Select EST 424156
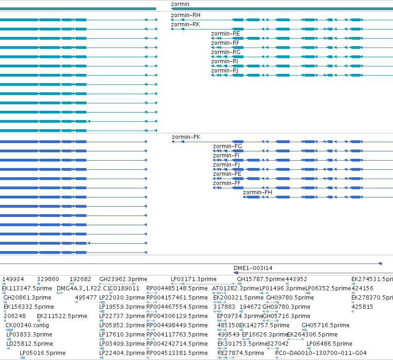The image size is (393, 360). [363, 288]
